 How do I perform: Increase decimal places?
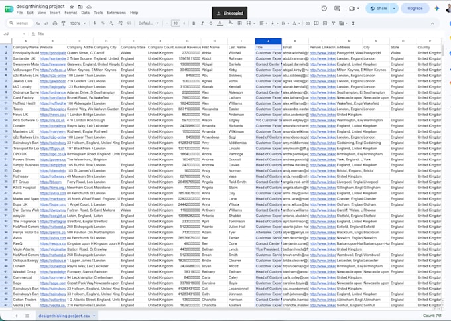coord(120,23)
